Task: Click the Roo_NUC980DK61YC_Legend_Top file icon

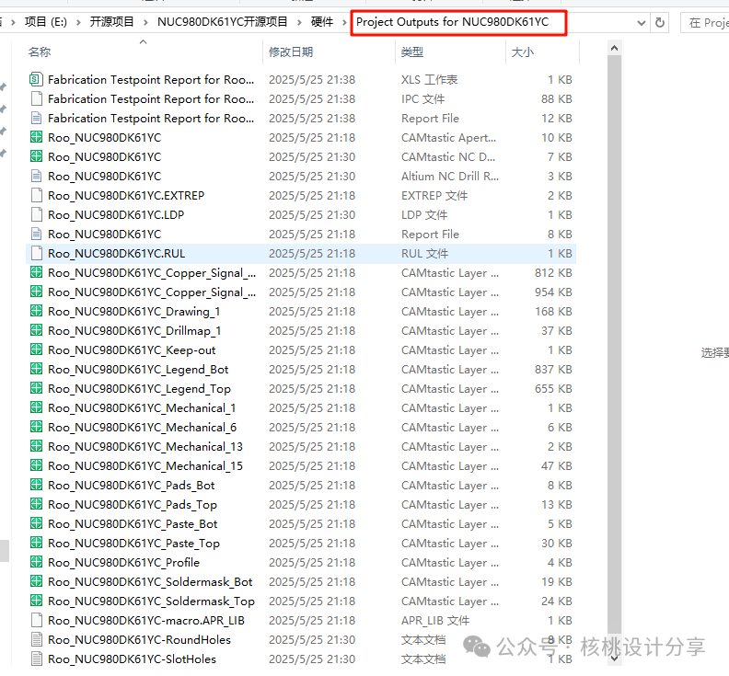Action: point(36,388)
